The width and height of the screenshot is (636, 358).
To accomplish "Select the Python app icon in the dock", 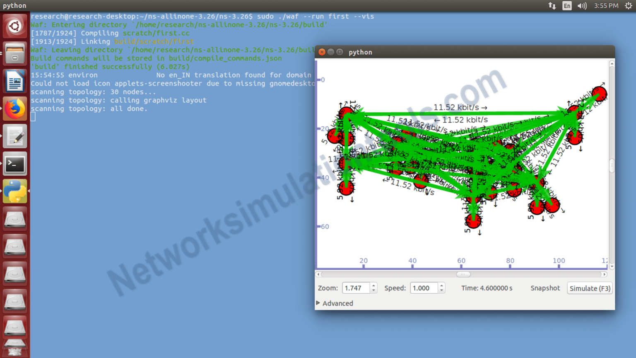I will click(x=15, y=191).
